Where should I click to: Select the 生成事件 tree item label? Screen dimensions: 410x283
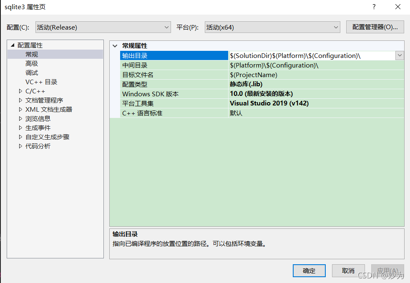click(38, 128)
